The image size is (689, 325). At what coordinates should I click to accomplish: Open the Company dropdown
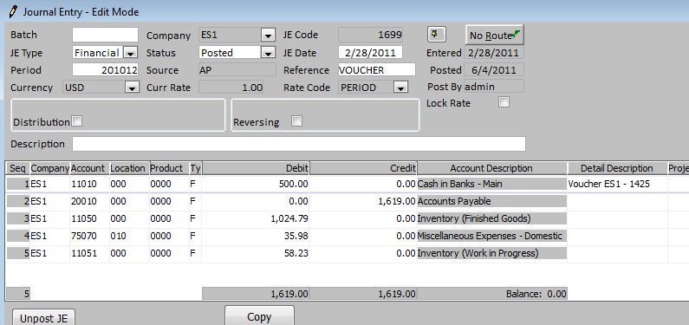tap(267, 36)
